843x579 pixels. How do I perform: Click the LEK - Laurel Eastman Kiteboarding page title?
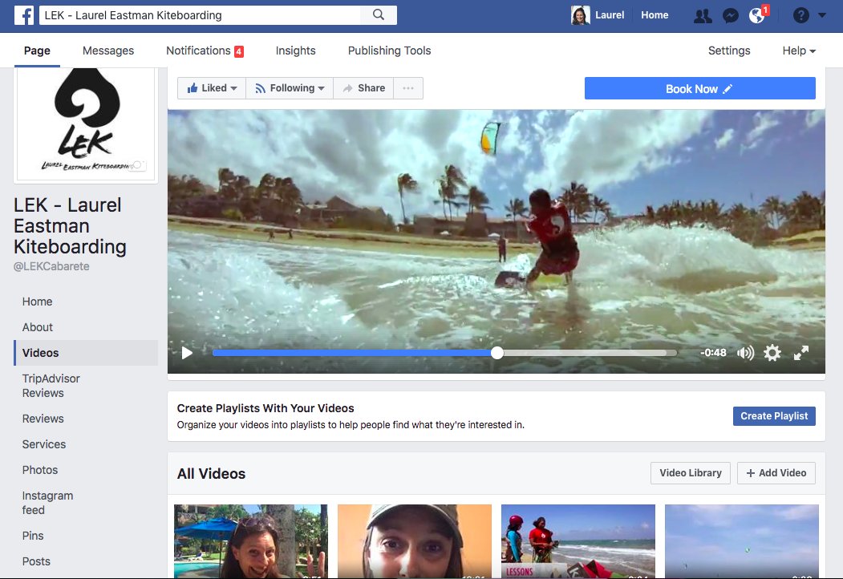point(70,226)
